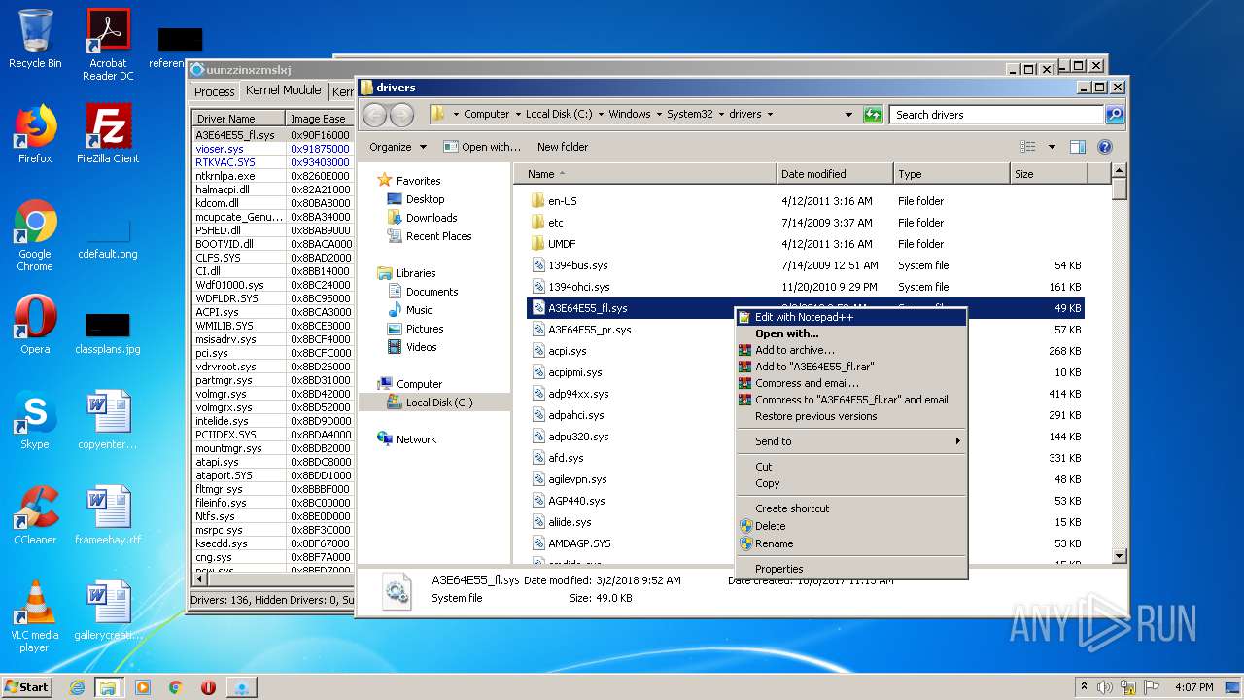Screen dimensions: 1244x700
Task: Open FileZilla Client shortcut
Action: click(x=108, y=134)
